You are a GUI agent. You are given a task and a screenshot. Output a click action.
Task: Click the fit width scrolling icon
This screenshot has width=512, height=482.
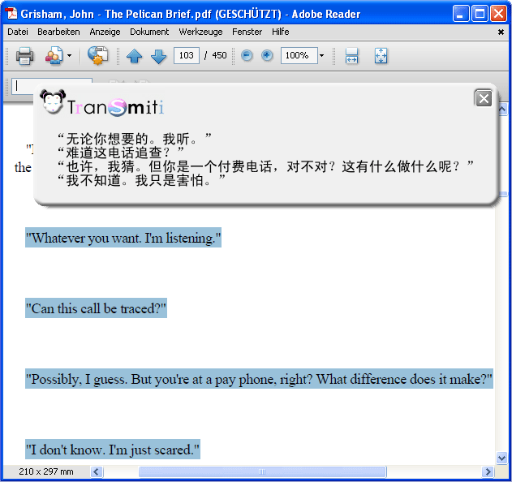coord(351,56)
